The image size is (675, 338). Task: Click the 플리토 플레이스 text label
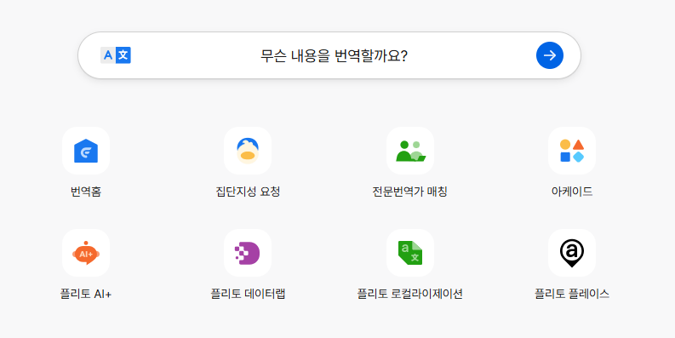(572, 294)
